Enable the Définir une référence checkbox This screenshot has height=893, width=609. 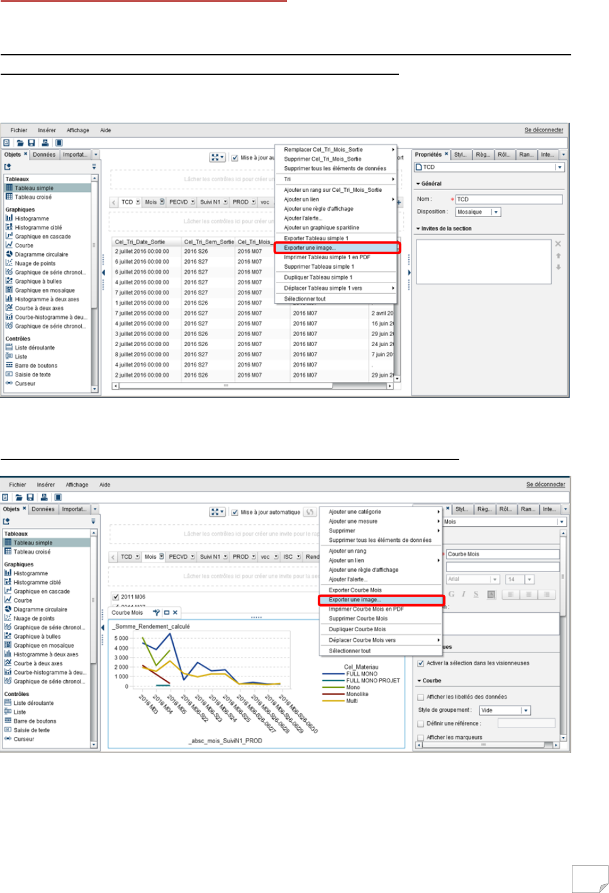point(421,724)
